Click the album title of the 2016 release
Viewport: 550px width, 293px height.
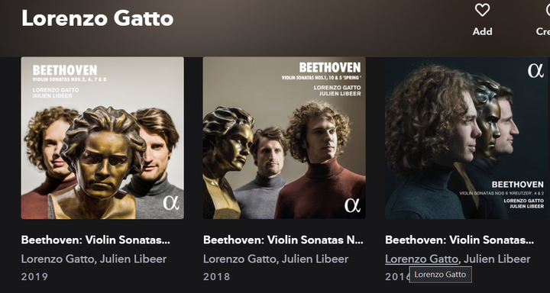tap(460, 240)
